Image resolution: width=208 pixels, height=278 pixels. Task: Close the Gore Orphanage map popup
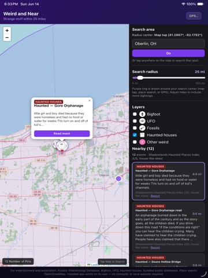[x=90, y=101]
